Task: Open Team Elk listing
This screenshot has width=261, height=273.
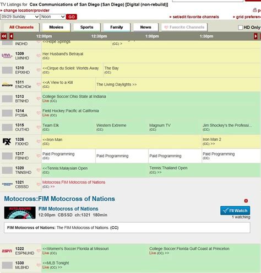Action: pyautogui.click(x=51, y=125)
